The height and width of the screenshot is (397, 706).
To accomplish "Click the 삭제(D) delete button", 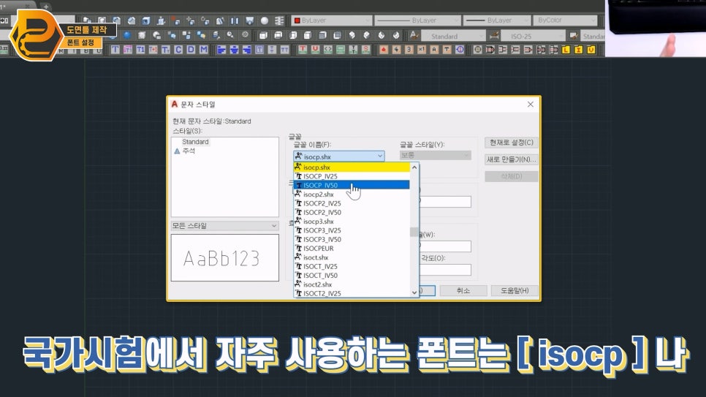I will click(x=512, y=176).
